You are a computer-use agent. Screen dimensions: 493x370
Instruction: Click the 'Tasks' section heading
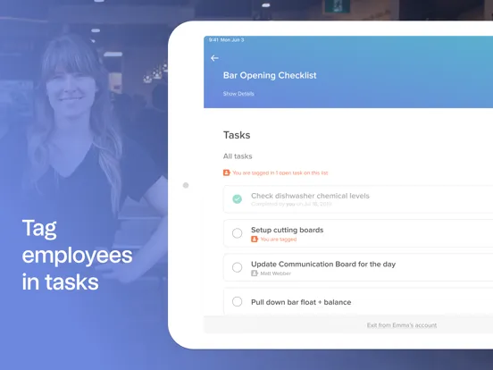237,135
